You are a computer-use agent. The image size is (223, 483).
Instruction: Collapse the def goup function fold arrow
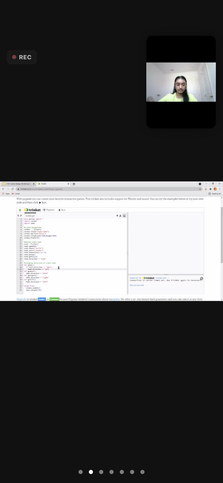pos(22,265)
